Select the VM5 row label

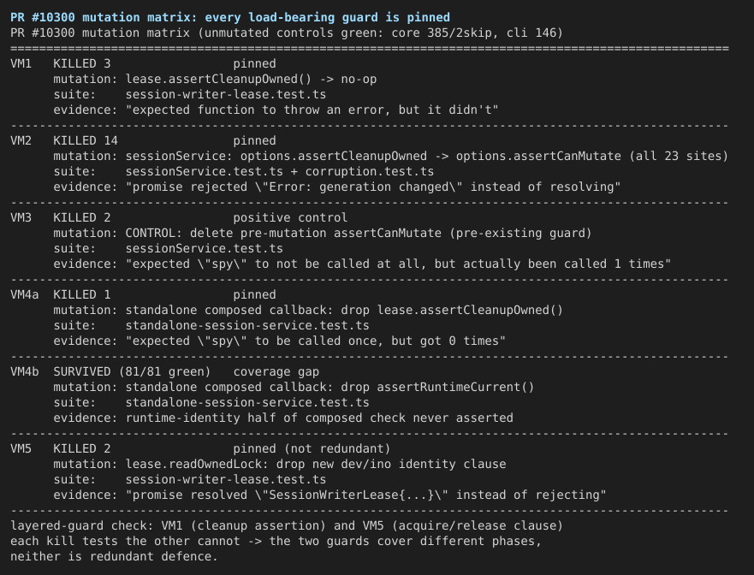[x=21, y=448]
